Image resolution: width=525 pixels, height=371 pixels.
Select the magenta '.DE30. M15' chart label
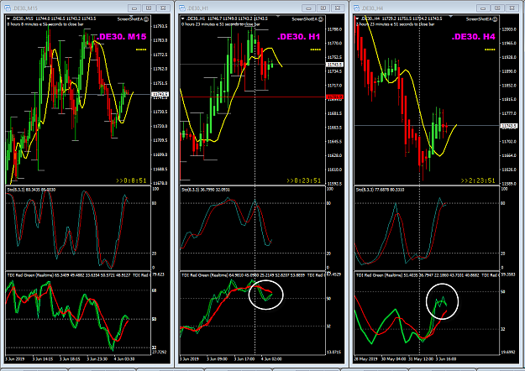[121, 37]
